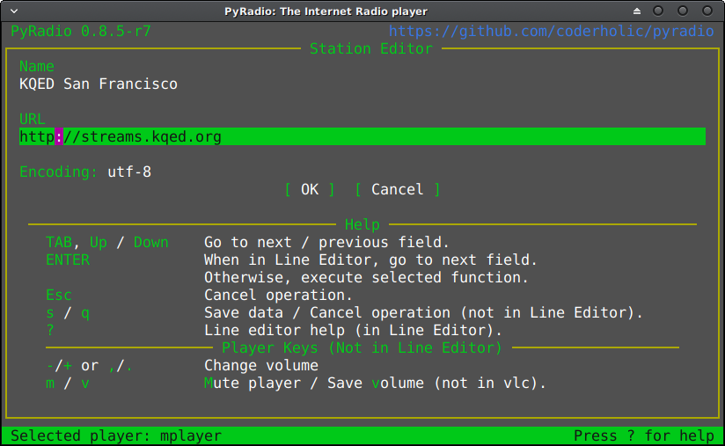Click 'Go to next / previous field.' text
Image resolution: width=725 pixels, height=446 pixels.
click(x=327, y=242)
